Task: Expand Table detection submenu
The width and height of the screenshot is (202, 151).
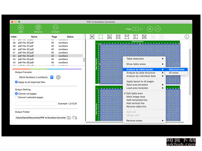Action: click(x=144, y=59)
